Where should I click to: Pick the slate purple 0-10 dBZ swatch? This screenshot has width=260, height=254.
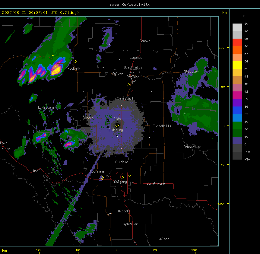[237, 141]
